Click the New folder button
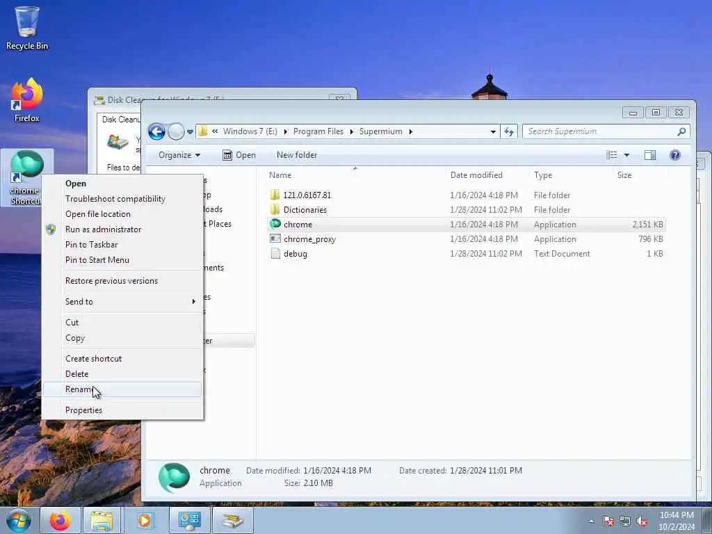 [297, 155]
